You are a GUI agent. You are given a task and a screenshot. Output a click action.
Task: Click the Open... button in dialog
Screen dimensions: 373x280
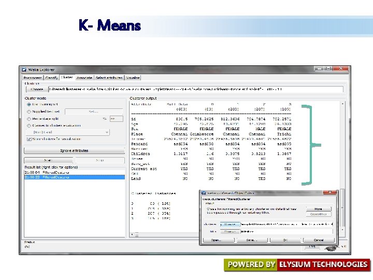point(219,240)
